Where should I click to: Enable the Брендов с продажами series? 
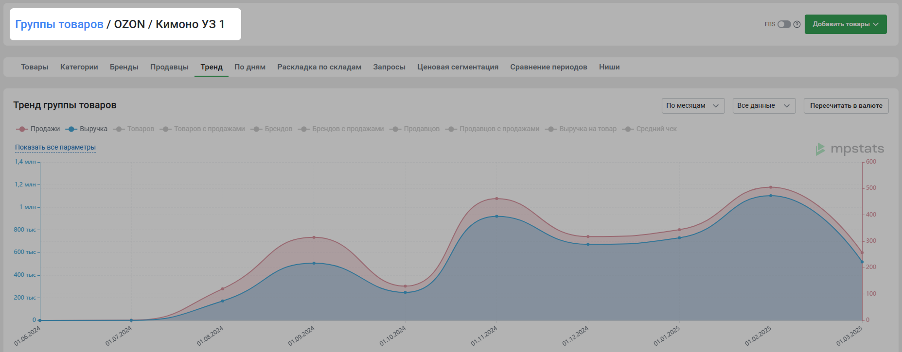pos(341,129)
